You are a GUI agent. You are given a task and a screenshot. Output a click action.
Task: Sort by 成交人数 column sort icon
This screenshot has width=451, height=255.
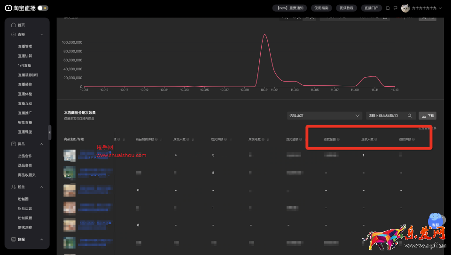[x=193, y=139]
